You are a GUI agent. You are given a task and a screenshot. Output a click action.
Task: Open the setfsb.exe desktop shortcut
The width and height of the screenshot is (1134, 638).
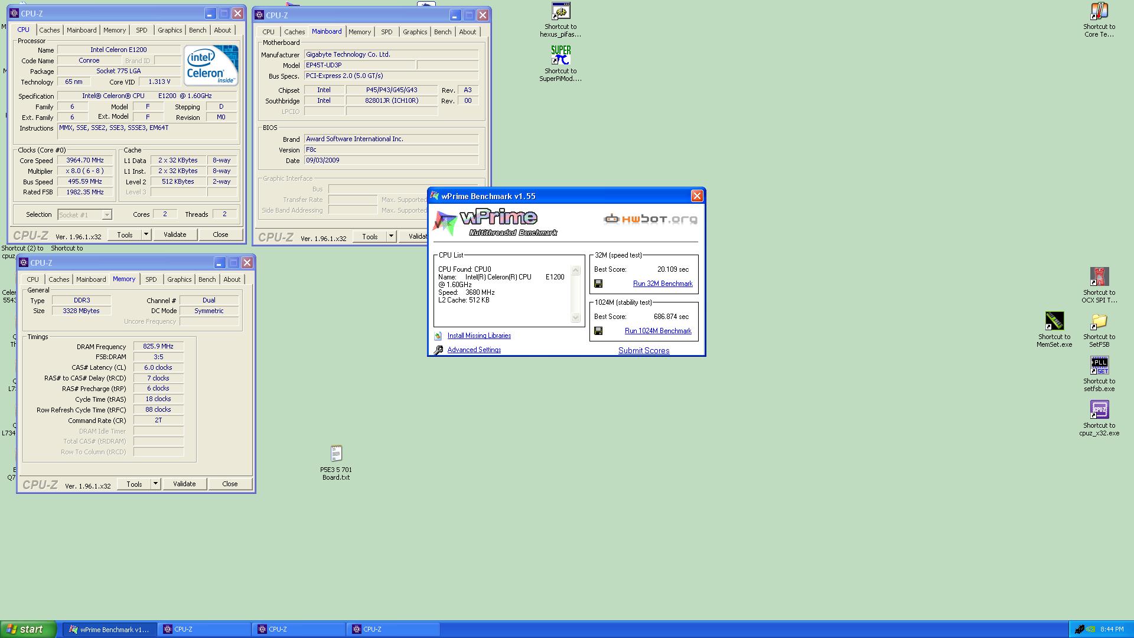[x=1099, y=374]
